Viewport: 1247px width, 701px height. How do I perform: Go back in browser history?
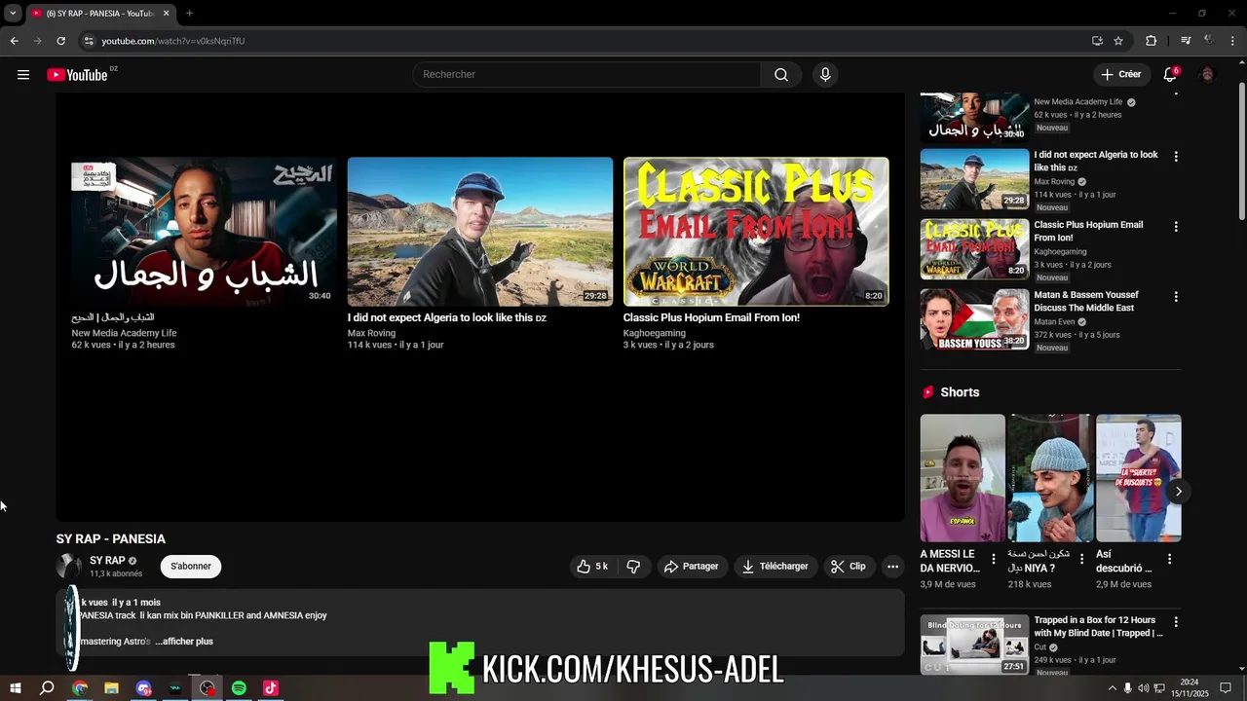tap(14, 41)
